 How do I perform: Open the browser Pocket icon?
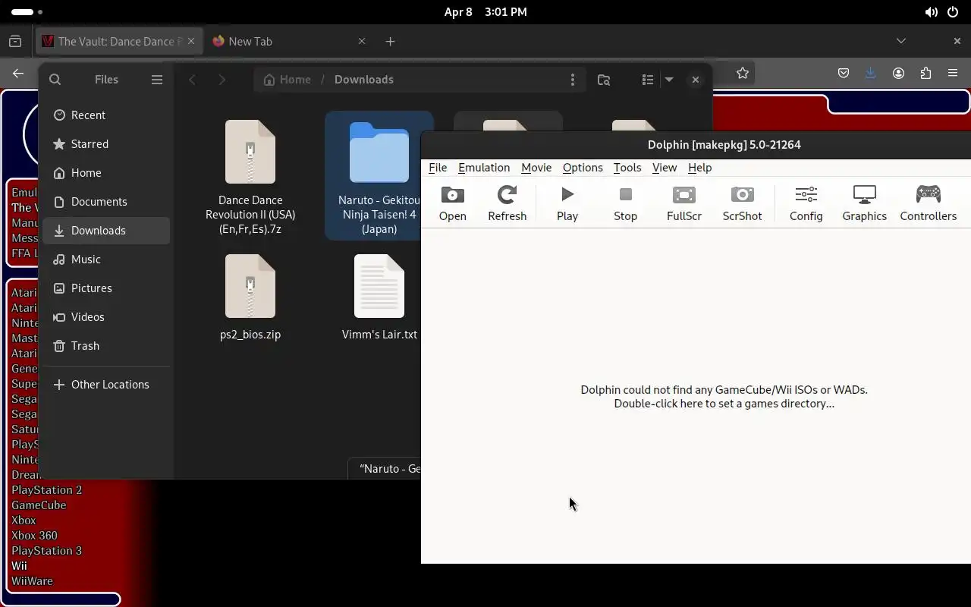(844, 74)
